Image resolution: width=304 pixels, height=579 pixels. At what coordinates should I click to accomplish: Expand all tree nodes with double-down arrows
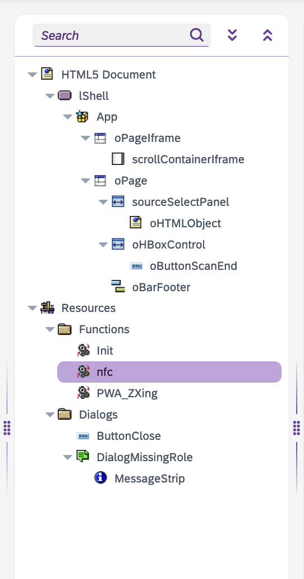tap(232, 35)
